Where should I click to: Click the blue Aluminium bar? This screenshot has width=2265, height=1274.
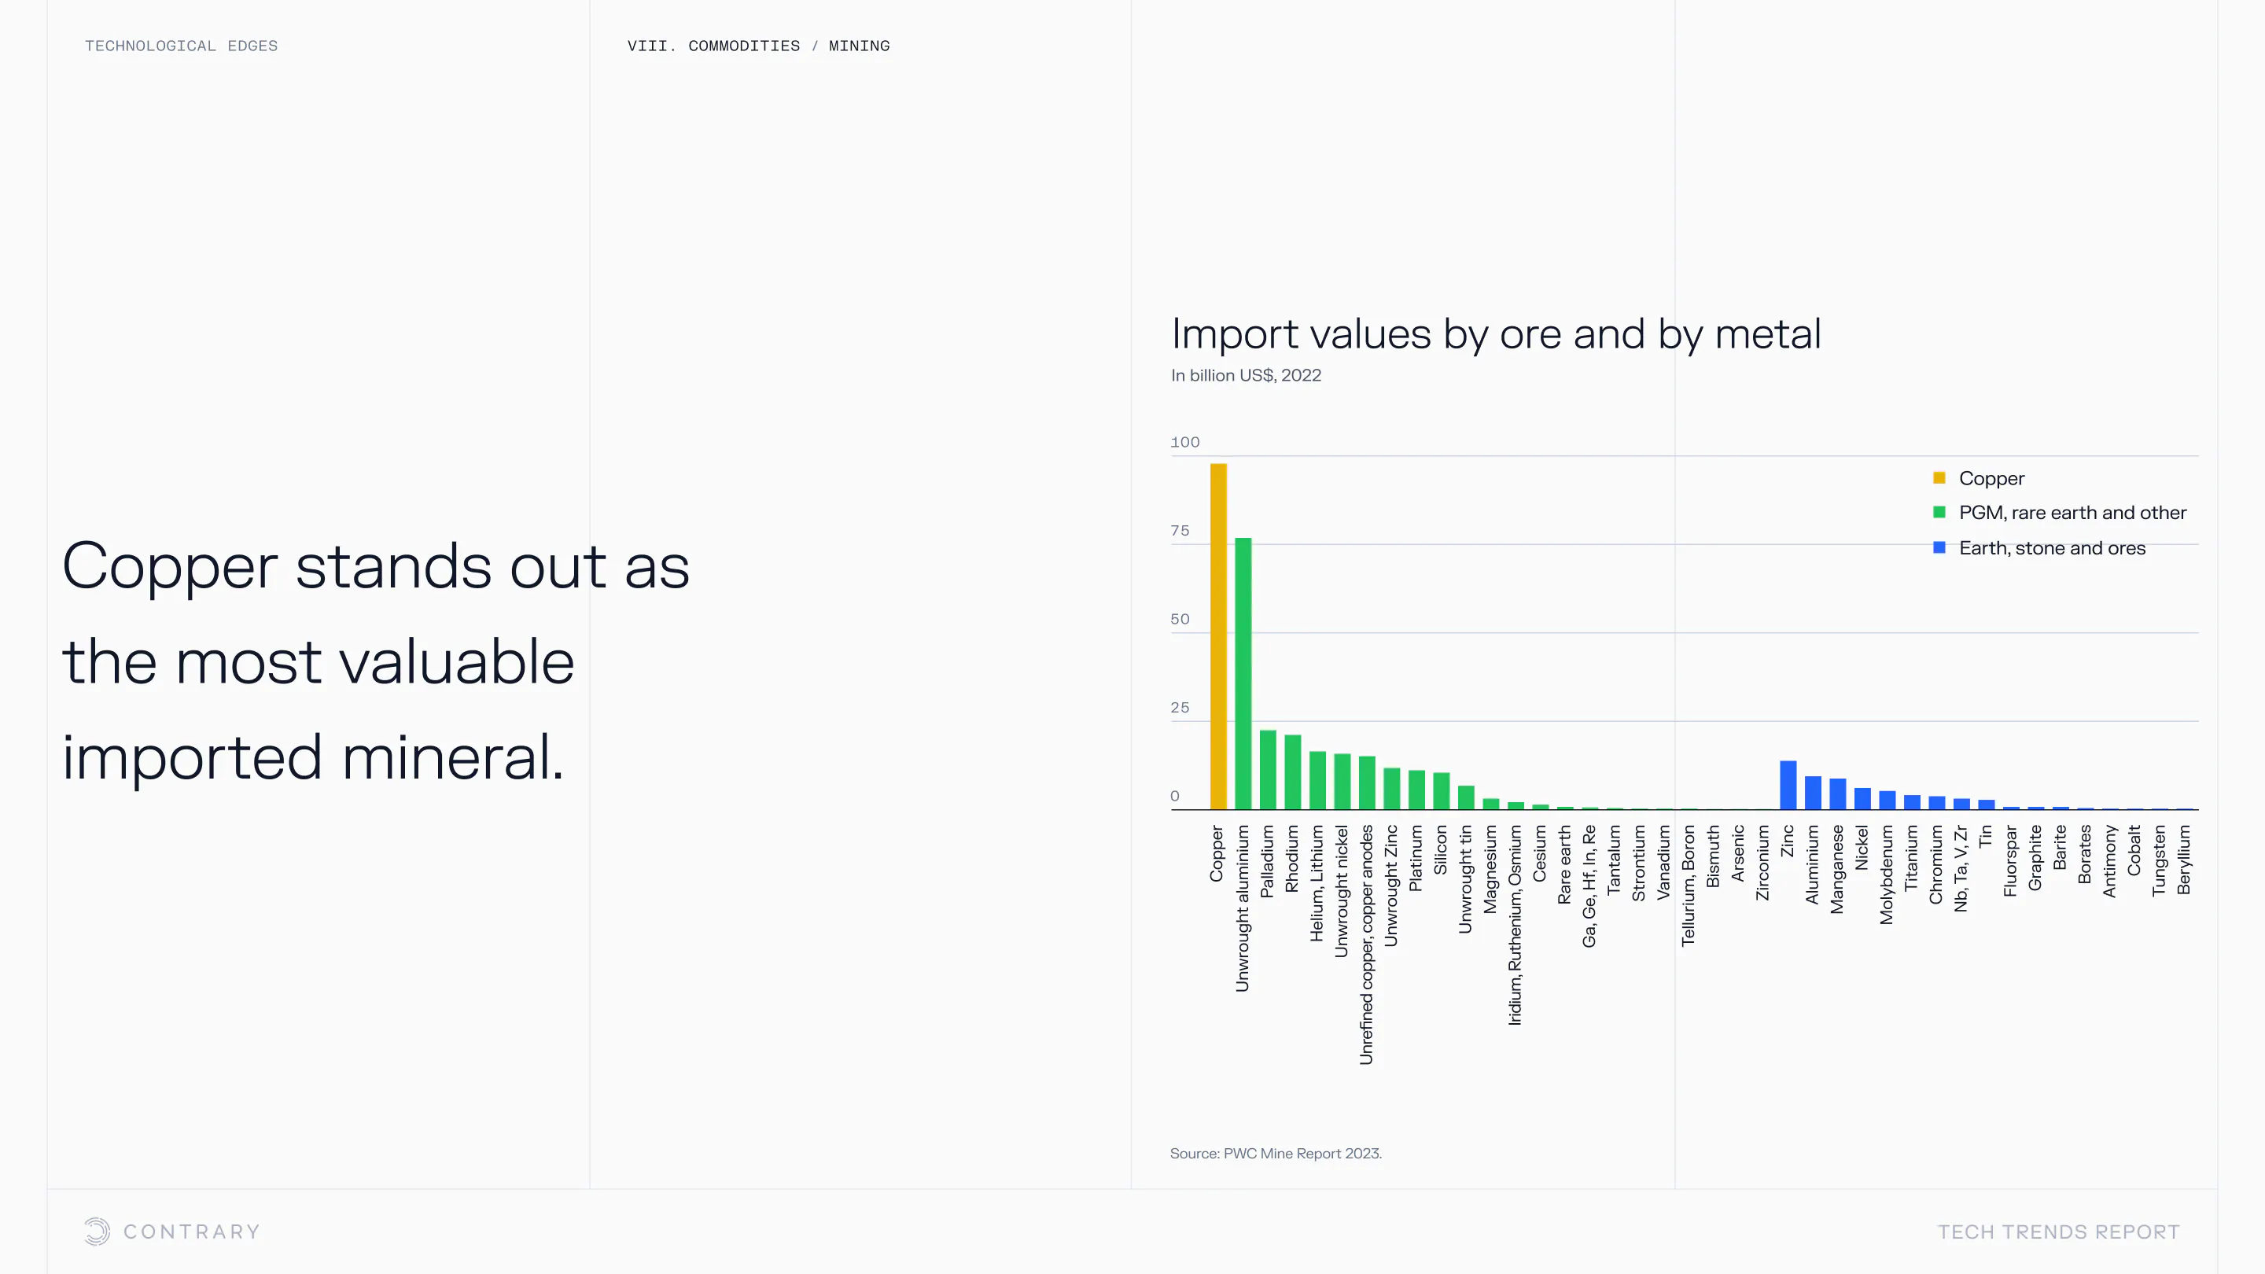pyautogui.click(x=1812, y=792)
